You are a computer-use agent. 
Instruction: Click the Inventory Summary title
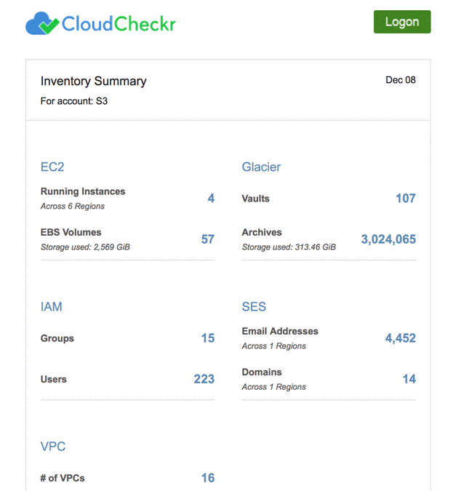(93, 81)
